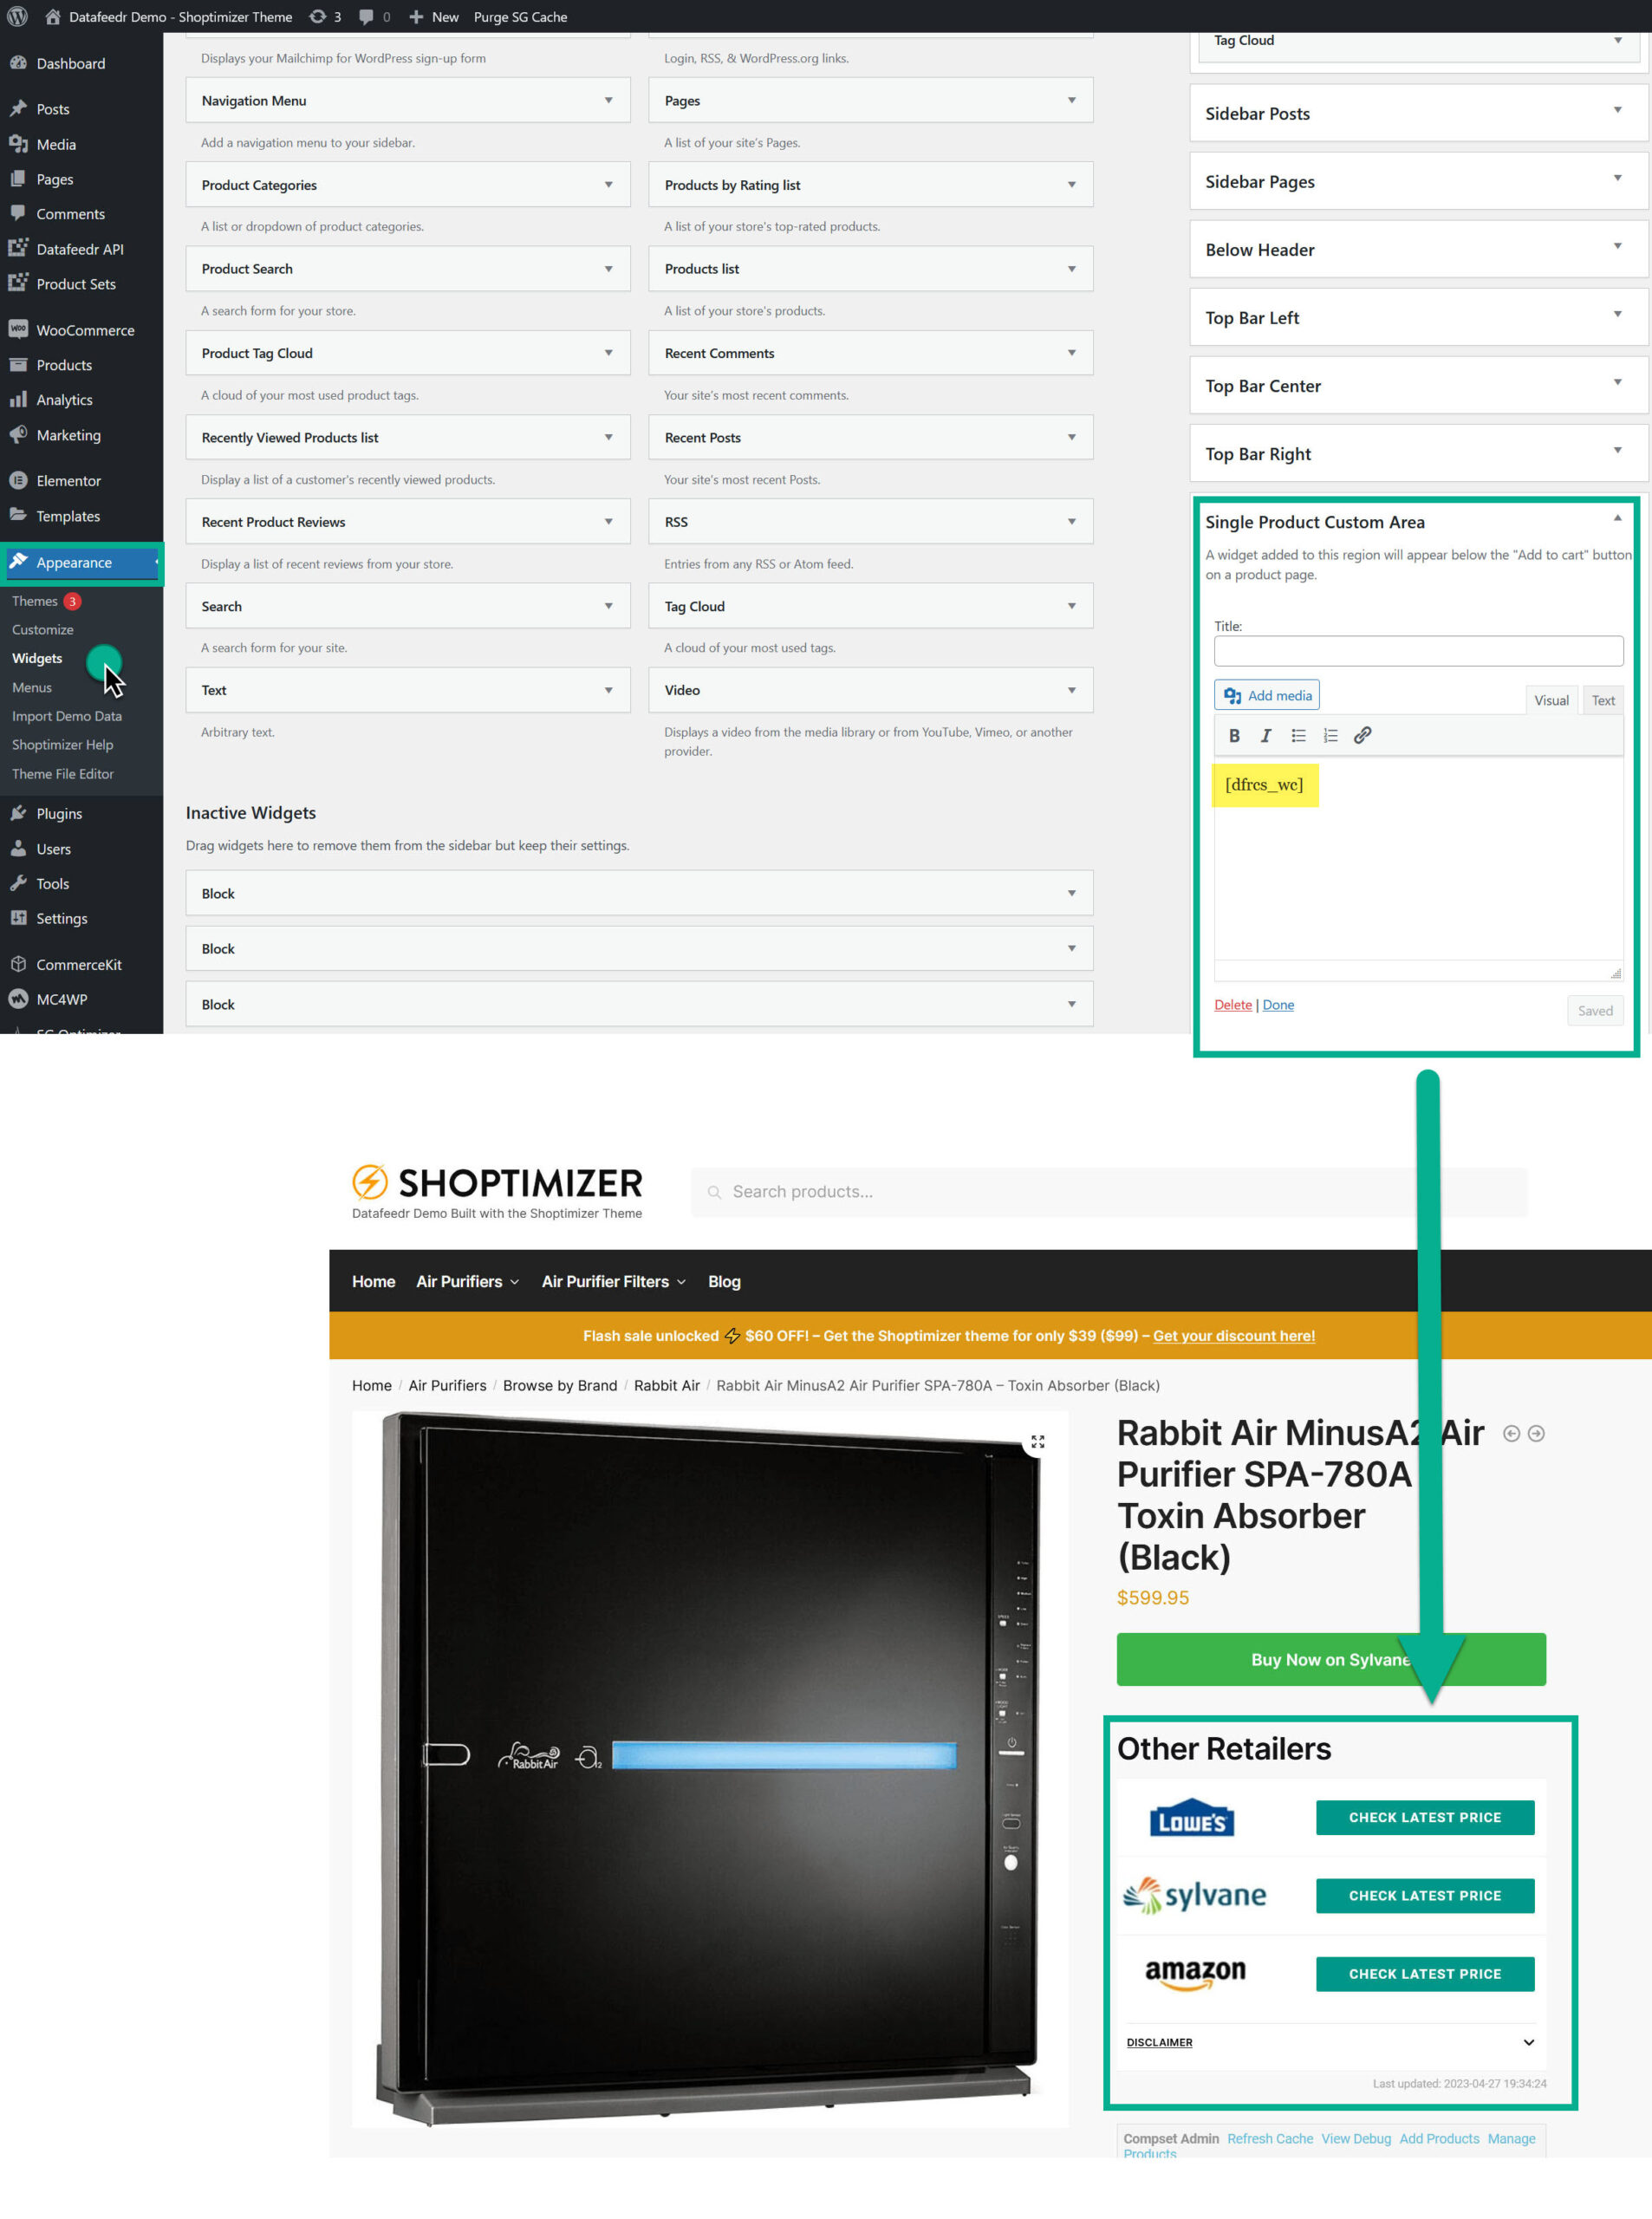Click Blog in the site navigation

coord(724,1282)
